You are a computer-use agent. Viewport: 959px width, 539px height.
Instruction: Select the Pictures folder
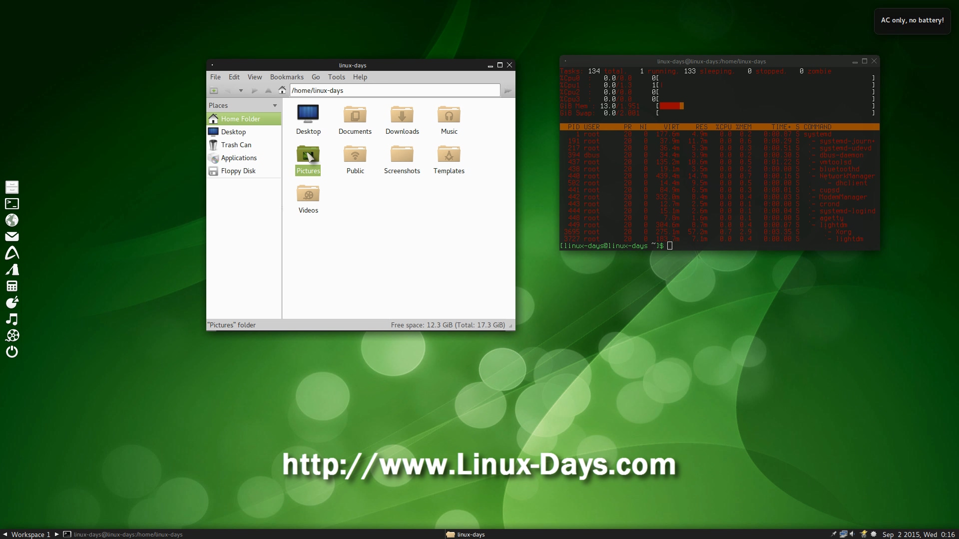click(308, 160)
